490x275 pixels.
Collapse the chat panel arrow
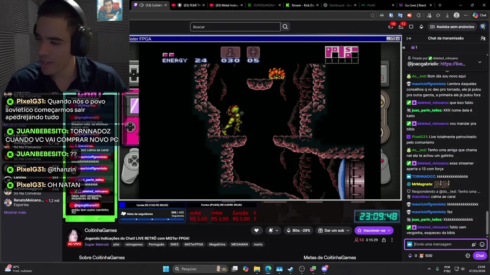pyautogui.click(x=409, y=38)
